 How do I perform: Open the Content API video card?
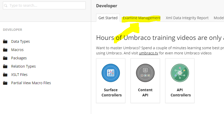pos(145,81)
